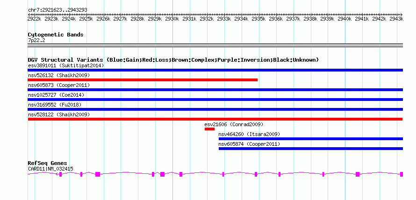Screen dimensions: 416x200
Task: Click the nsv526132 (Shaikh2009) label
Action: pos(59,75)
